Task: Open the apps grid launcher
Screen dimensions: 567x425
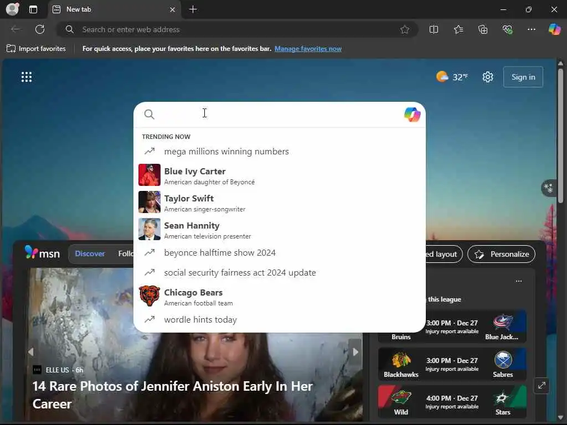Action: pyautogui.click(x=27, y=77)
